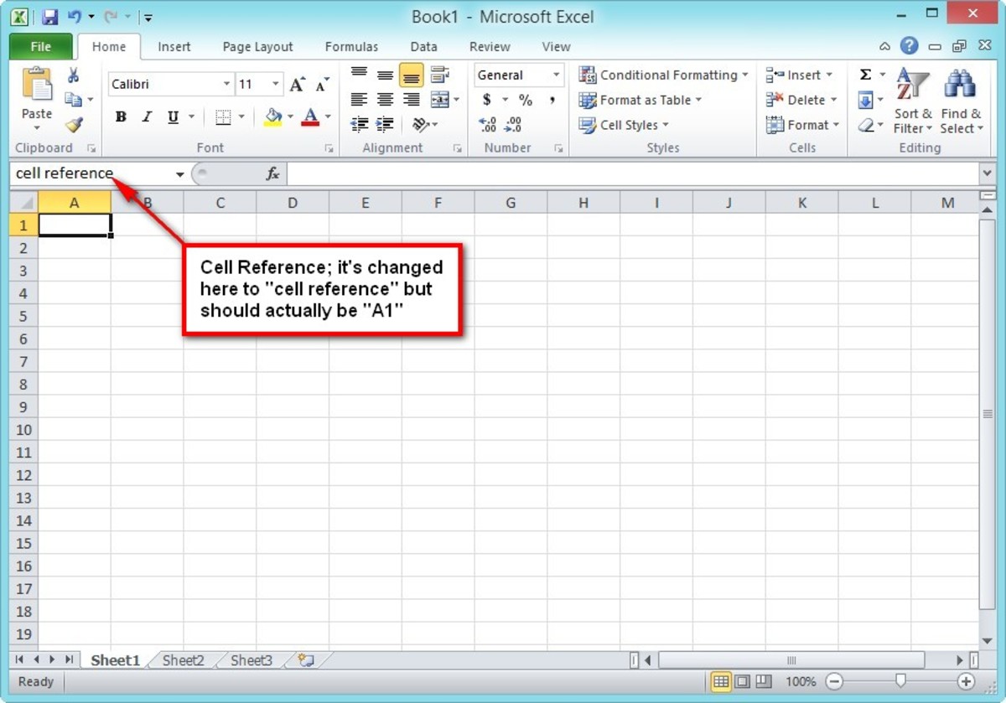This screenshot has height=703, width=1006.
Task: Open Conditional Formatting menu
Action: [x=663, y=75]
